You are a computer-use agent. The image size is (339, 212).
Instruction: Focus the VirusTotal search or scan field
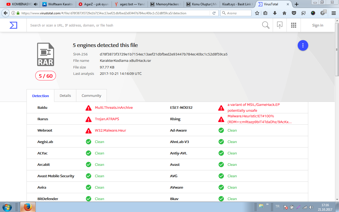click(x=143, y=25)
